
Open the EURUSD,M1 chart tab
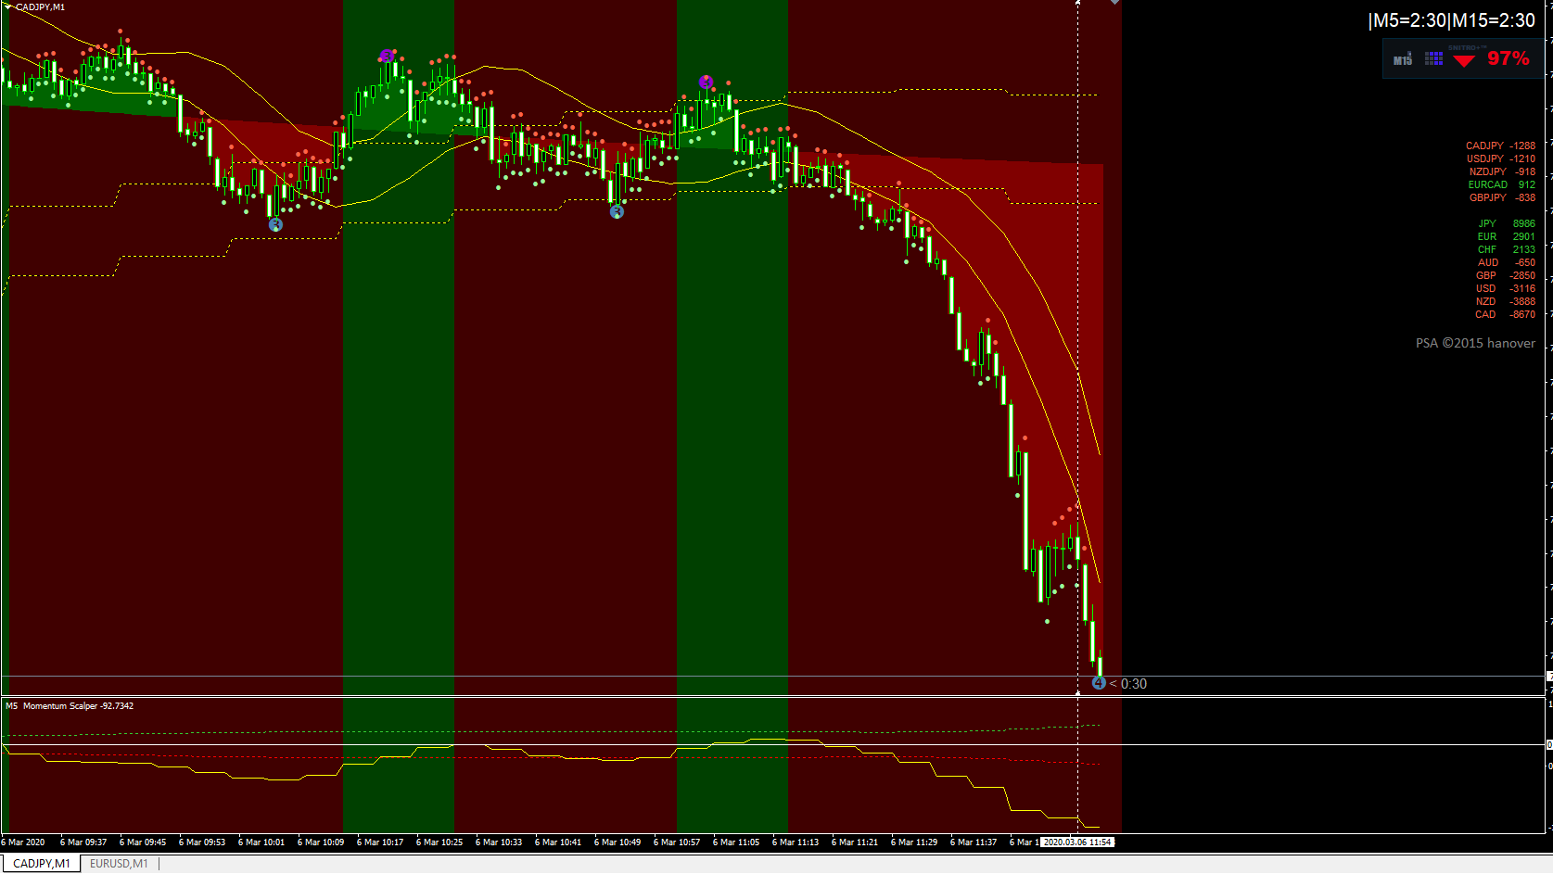[119, 864]
